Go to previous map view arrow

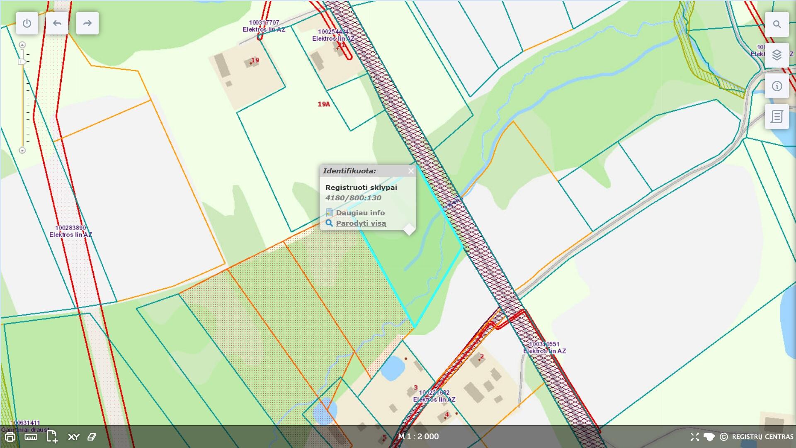click(x=57, y=23)
